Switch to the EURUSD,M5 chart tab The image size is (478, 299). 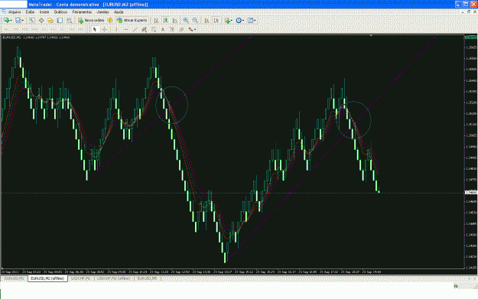pyautogui.click(x=148, y=278)
